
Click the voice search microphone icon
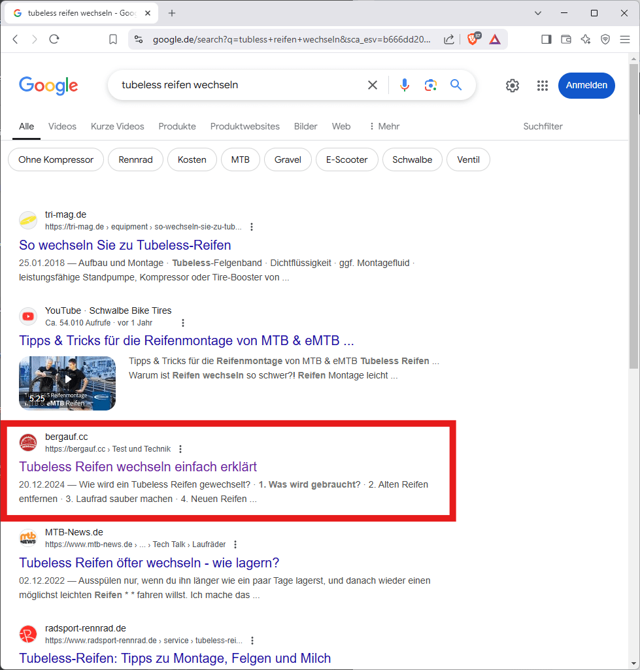point(405,85)
